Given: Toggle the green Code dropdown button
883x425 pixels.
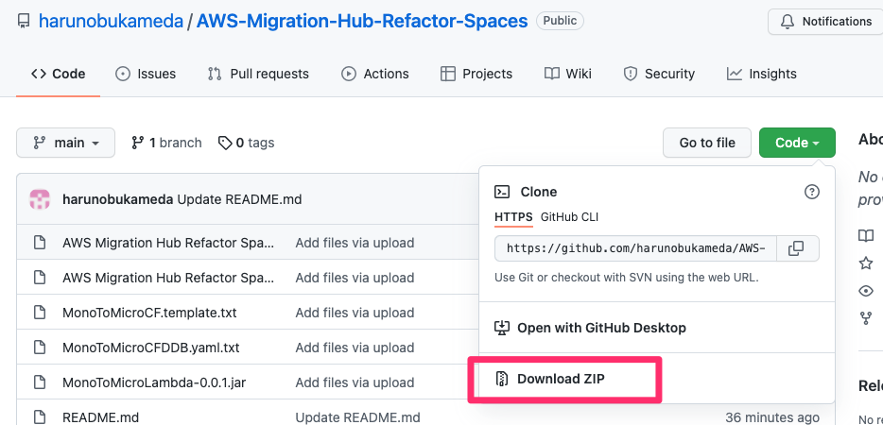Looking at the screenshot, I should tap(797, 143).
